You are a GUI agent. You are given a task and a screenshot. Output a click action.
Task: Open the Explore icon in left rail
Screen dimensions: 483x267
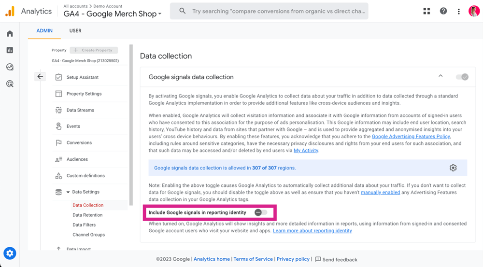pos(10,67)
